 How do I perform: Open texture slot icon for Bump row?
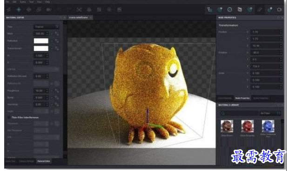pyautogui.click(x=57, y=98)
